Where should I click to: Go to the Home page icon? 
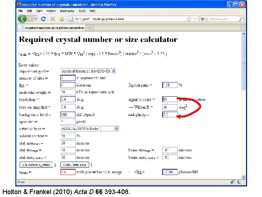[62, 19]
